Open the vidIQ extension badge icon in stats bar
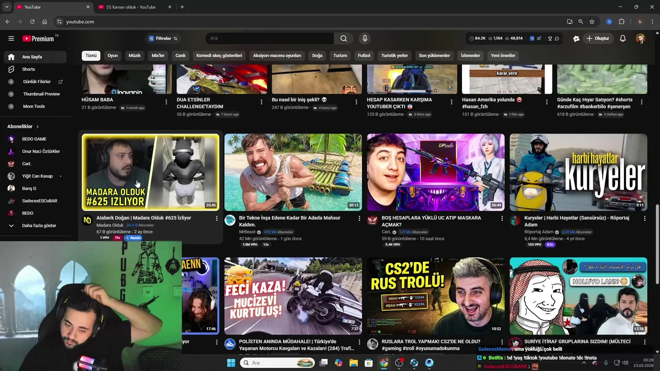The height and width of the screenshot is (371, 660). click(x=532, y=39)
